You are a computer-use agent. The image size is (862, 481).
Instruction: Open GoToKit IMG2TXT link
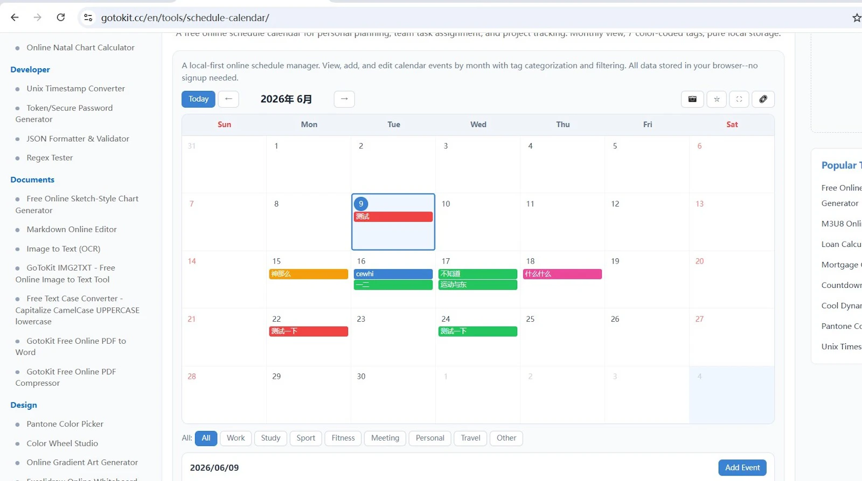(x=65, y=273)
